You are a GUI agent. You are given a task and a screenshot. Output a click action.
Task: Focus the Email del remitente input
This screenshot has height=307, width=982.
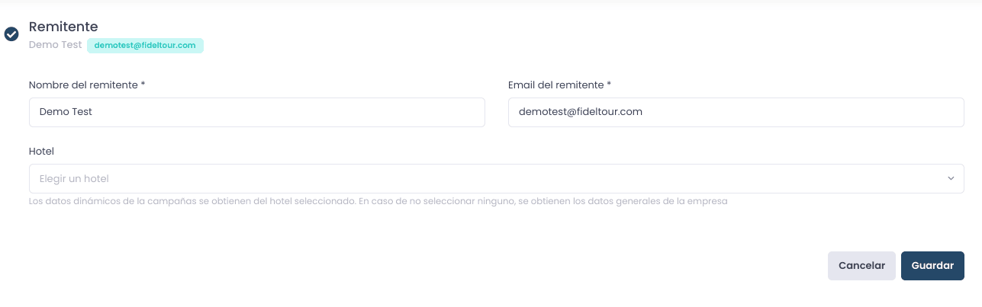point(736,112)
